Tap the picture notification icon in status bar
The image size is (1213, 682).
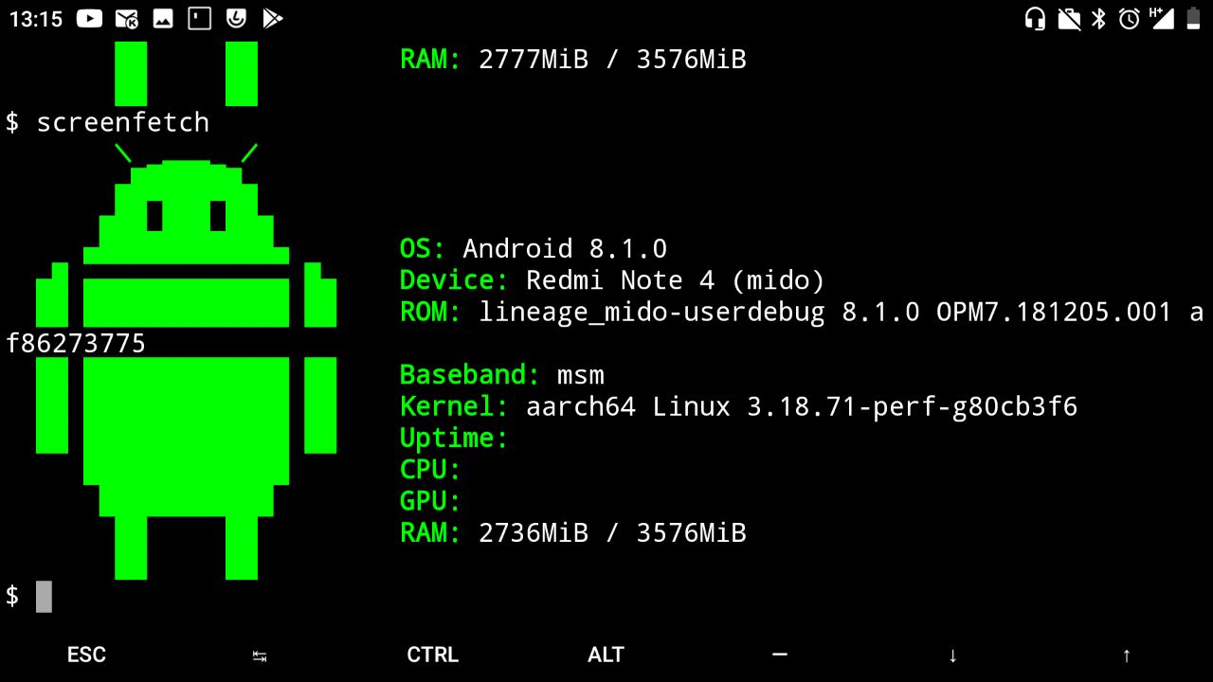point(163,18)
